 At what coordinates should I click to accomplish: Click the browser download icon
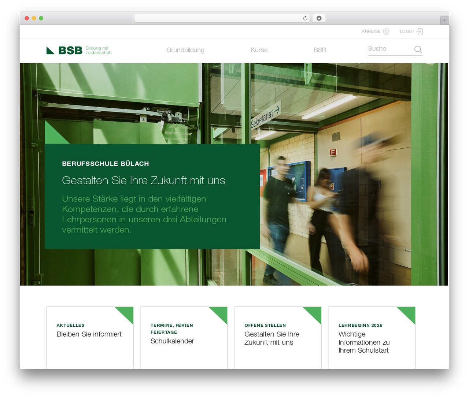tap(319, 18)
